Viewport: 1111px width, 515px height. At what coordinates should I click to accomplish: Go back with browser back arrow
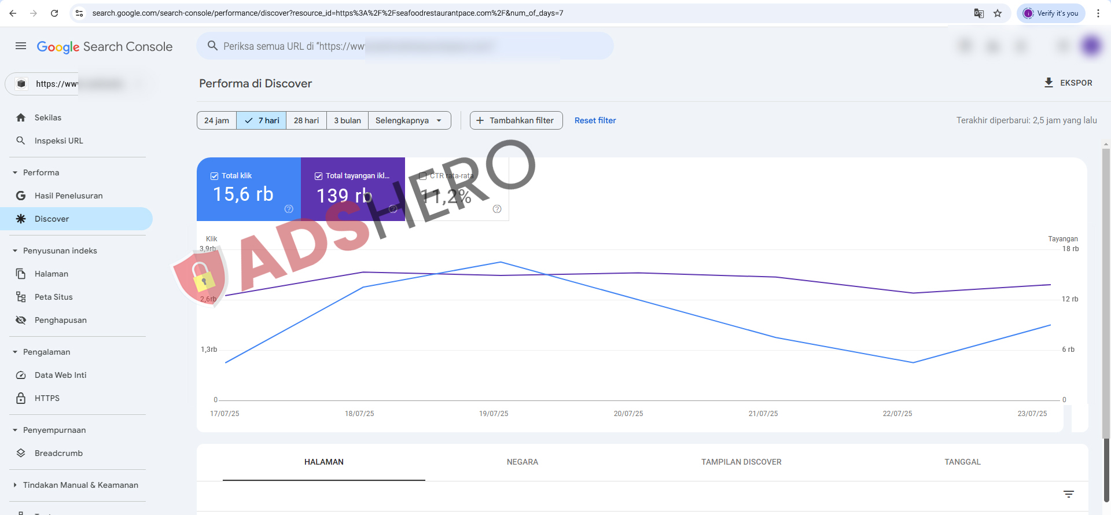pos(13,13)
